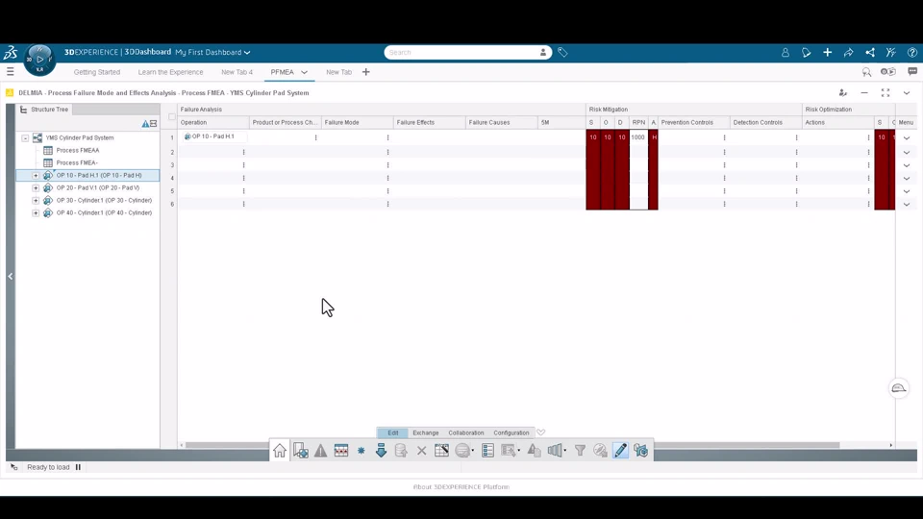Expand OP 20 - Pad V.1 tree node
This screenshot has width=923, height=519.
tap(36, 187)
